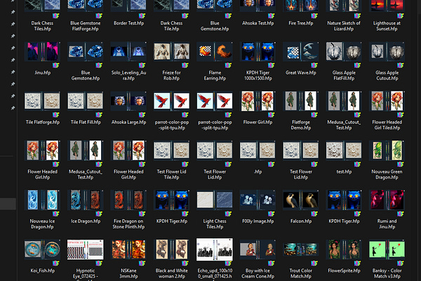Click the Dark Chess Tile.hfp file
The height and width of the screenshot is (281, 421).
172,15
